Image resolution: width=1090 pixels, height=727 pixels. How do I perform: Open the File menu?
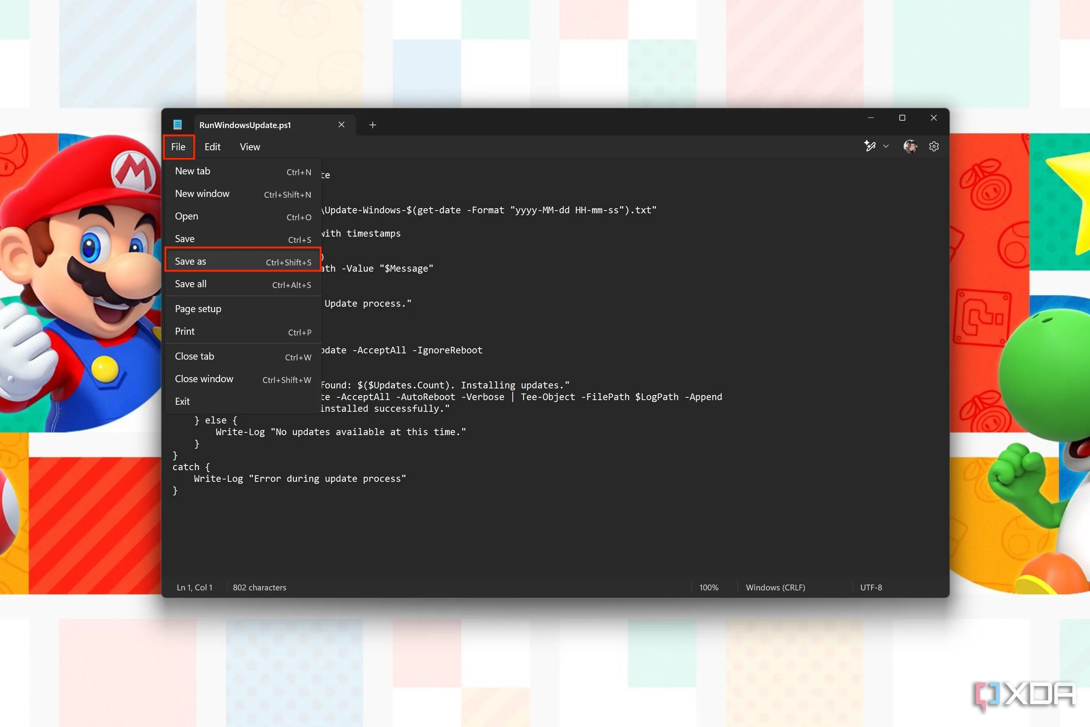178,146
